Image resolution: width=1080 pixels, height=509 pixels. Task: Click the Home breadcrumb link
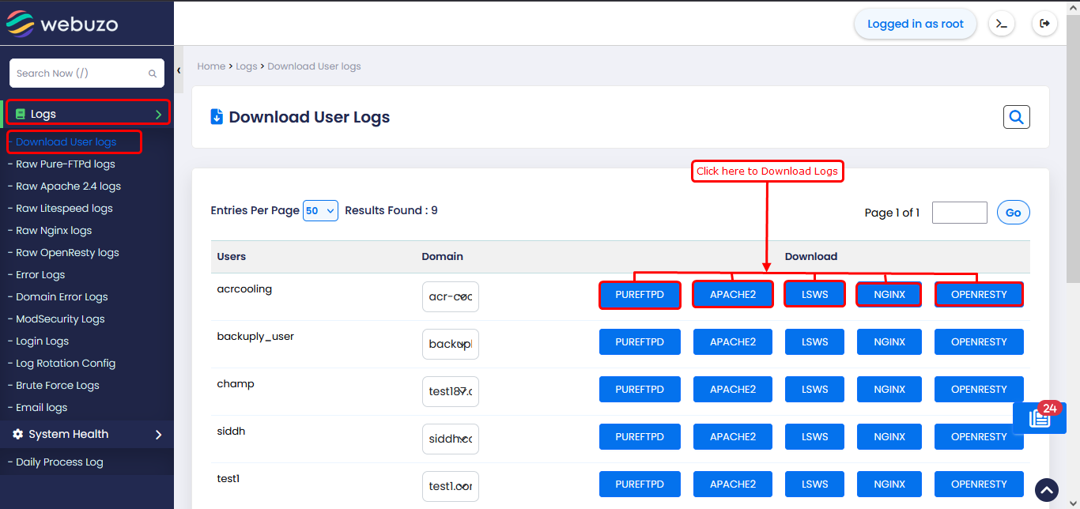click(x=211, y=66)
